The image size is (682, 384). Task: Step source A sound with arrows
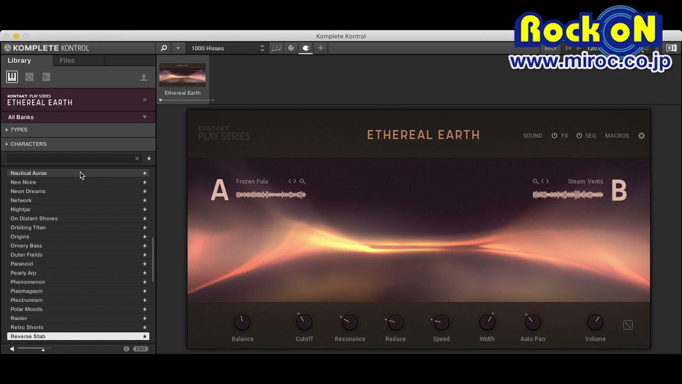pyautogui.click(x=292, y=181)
